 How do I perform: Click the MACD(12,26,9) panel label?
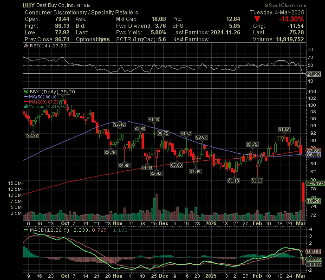(49, 230)
